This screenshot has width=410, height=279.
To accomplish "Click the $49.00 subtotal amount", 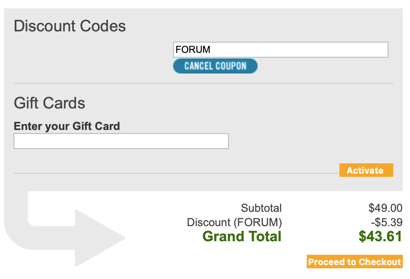I will pos(385,208).
